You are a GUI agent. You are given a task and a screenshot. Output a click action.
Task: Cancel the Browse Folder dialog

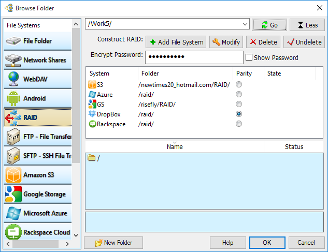coord(306,243)
